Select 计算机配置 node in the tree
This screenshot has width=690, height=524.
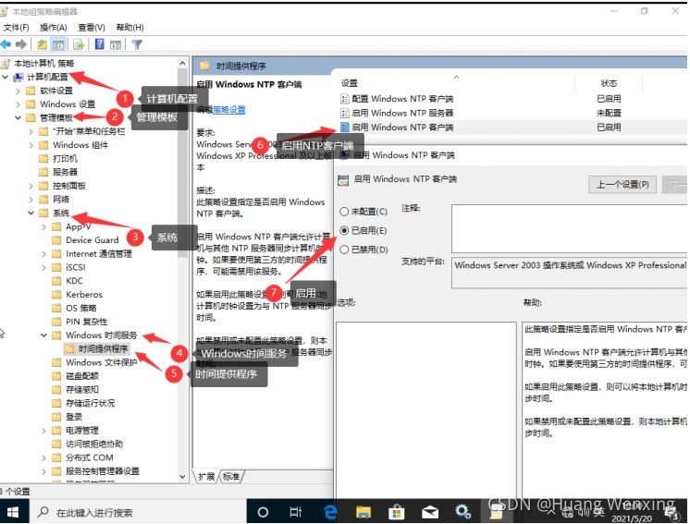coord(47,77)
